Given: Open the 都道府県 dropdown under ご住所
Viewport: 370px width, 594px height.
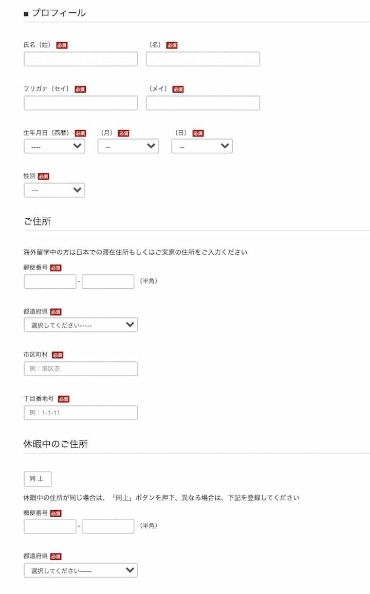Looking at the screenshot, I should coord(81,325).
